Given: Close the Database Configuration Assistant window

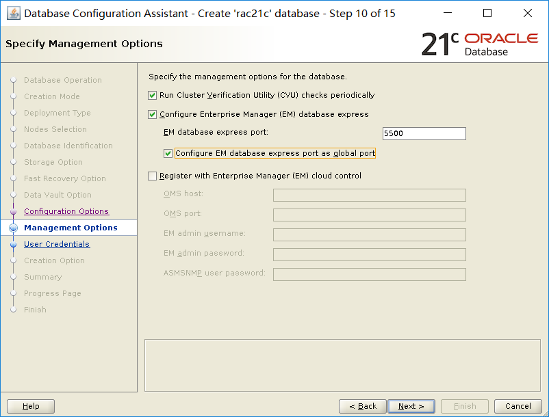Looking at the screenshot, I should pos(527,13).
